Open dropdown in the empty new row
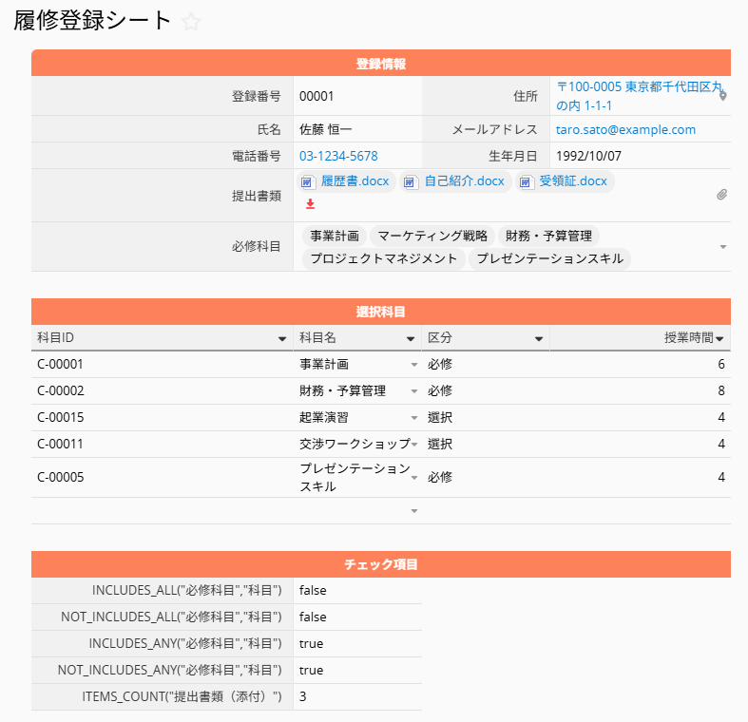The image size is (748, 722). [413, 511]
